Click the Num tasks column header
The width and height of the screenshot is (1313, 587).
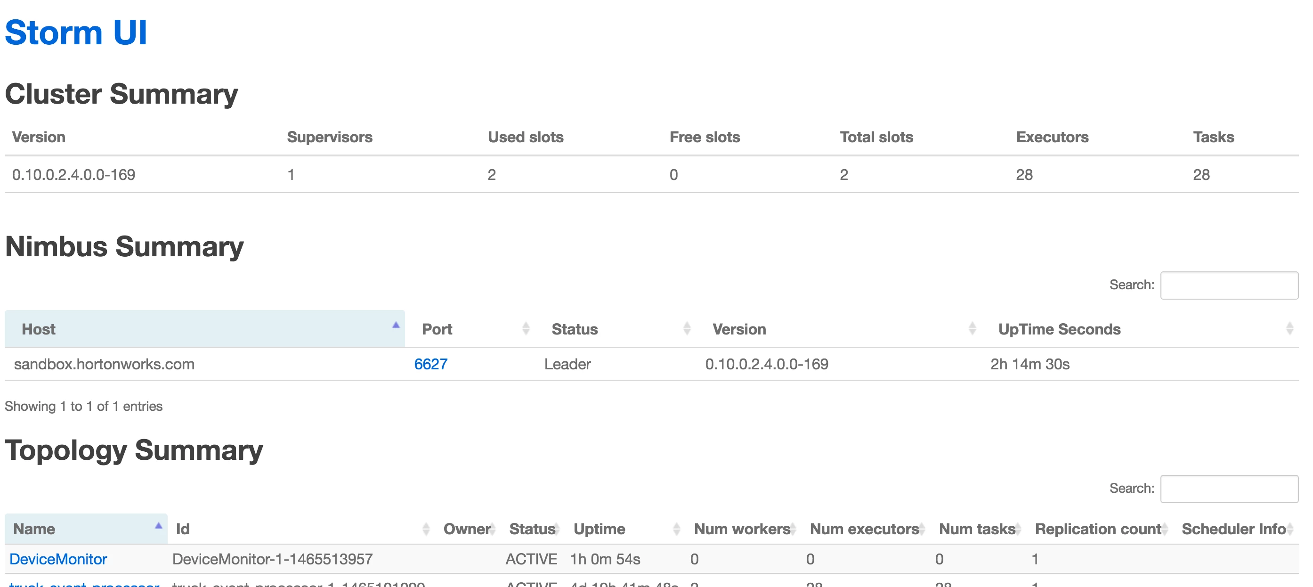coord(977,529)
